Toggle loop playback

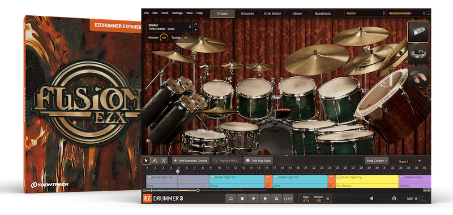[x=231, y=198]
